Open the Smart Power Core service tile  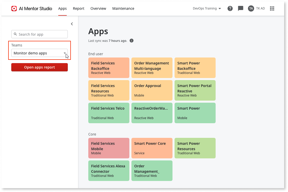tap(152, 148)
